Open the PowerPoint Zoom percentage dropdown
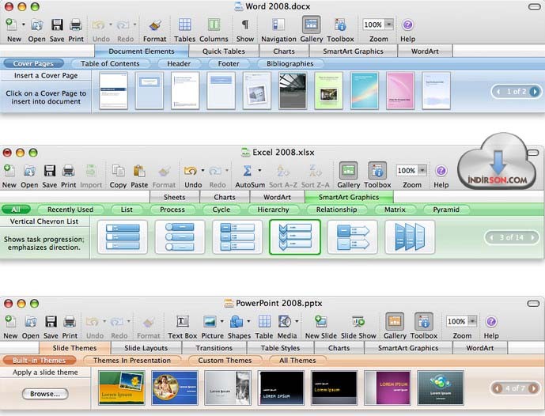The width and height of the screenshot is (545, 416). [472, 321]
